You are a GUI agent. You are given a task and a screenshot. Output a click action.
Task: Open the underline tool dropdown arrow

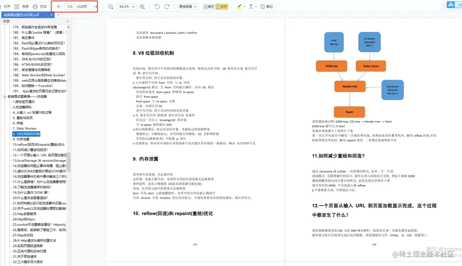click(256, 7)
